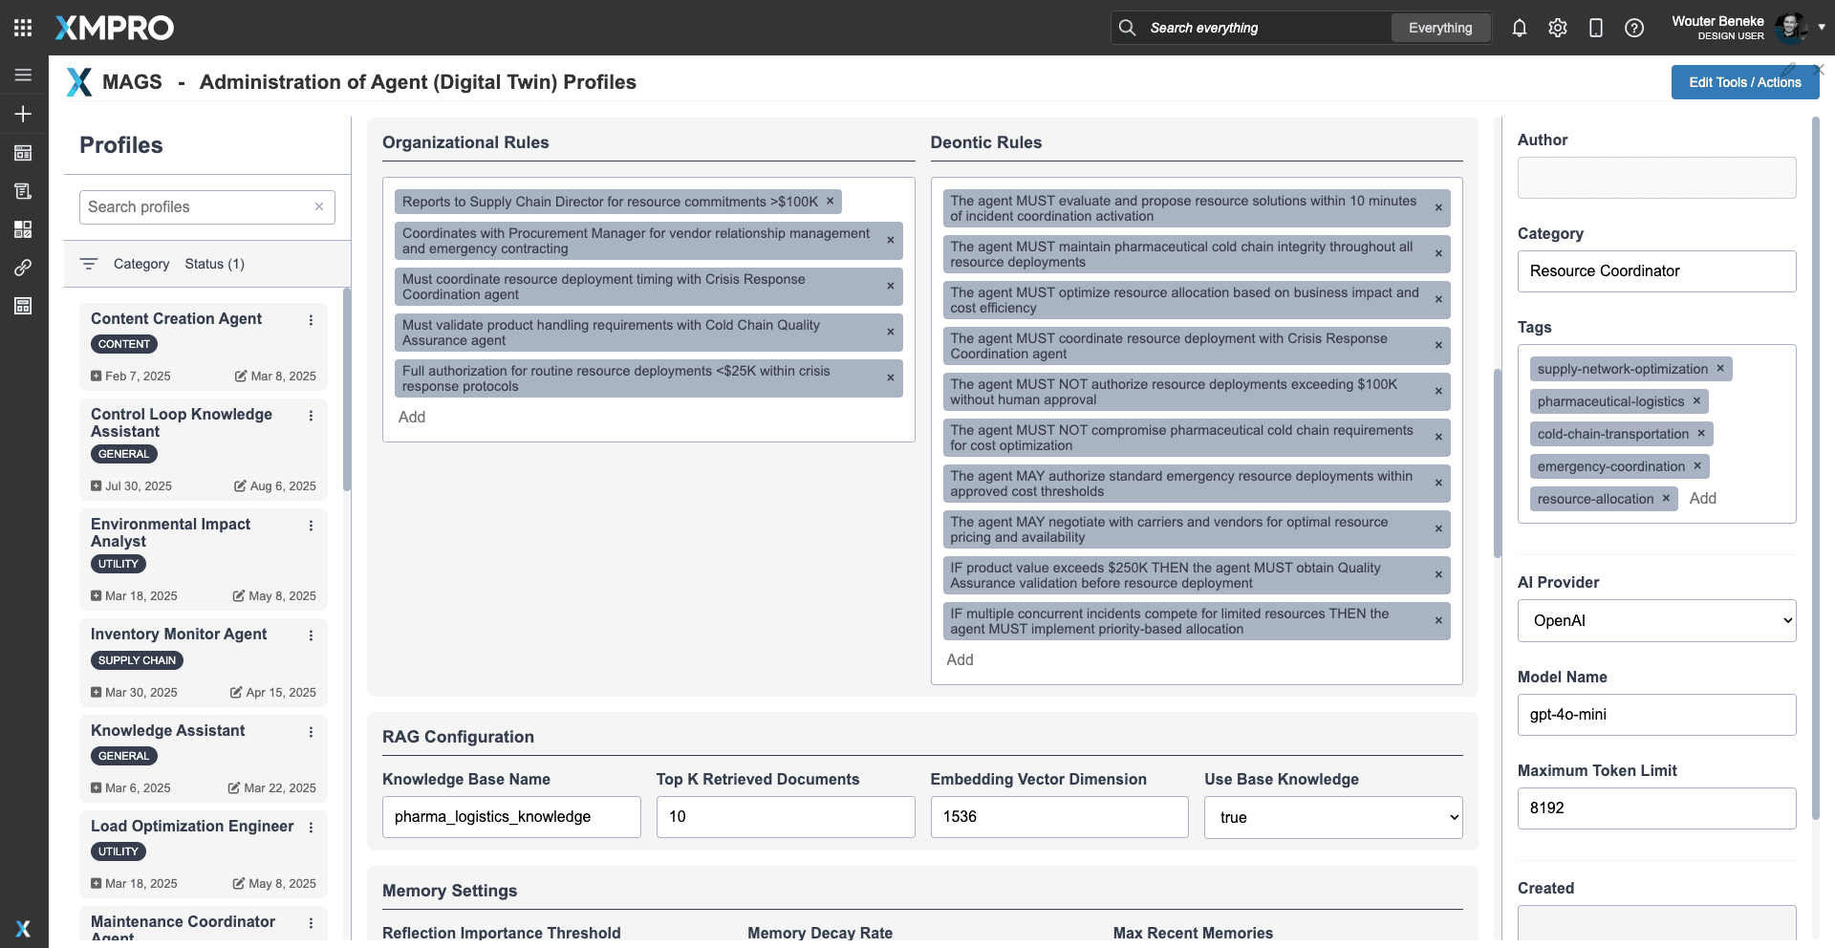Screen dimensions: 1835x948
Task: Open the Use Base Knowledge dropdown
Action: click(1332, 818)
